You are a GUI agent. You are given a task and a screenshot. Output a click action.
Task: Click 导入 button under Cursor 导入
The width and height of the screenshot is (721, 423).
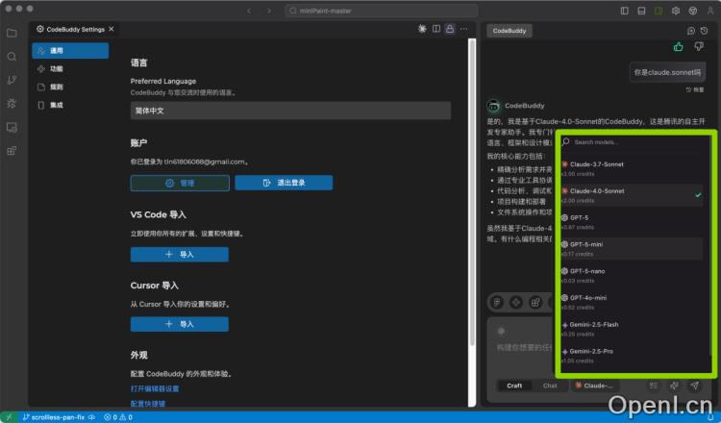pos(180,324)
